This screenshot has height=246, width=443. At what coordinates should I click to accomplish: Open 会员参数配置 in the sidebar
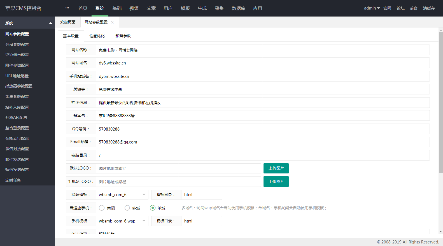click(17, 45)
